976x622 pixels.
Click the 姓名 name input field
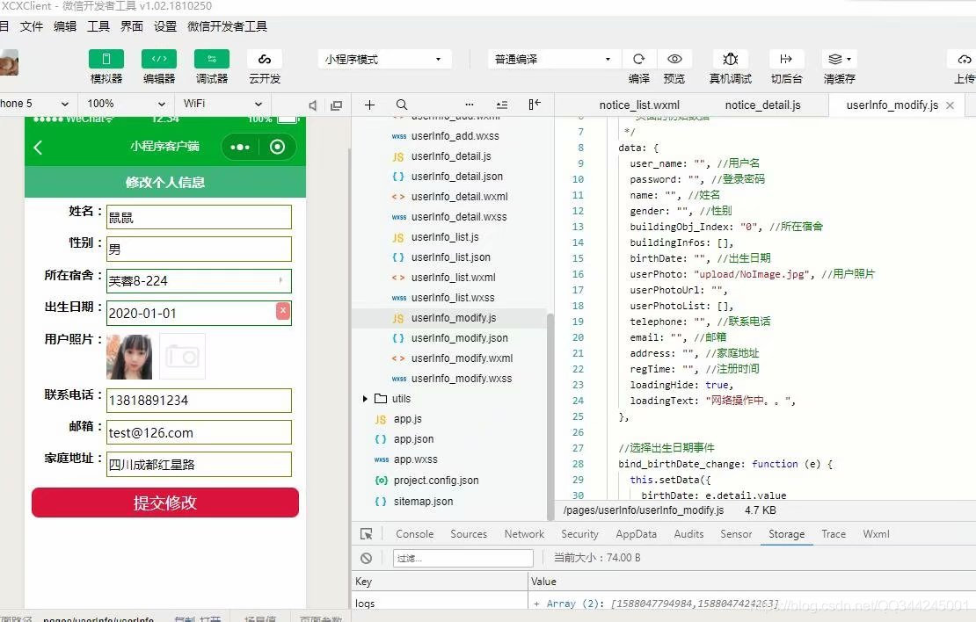199,217
